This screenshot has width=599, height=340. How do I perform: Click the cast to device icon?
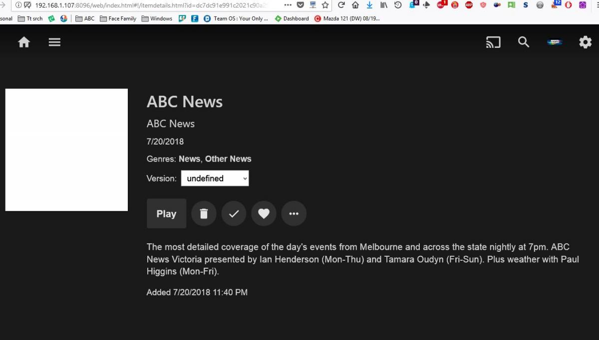(x=493, y=42)
